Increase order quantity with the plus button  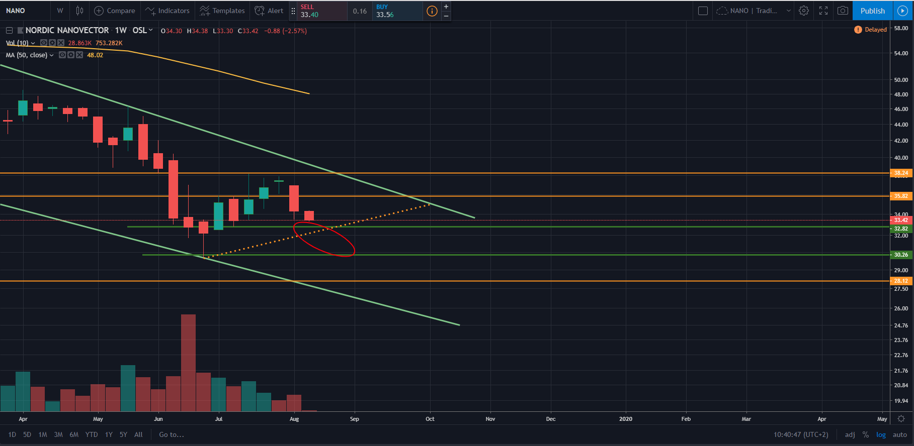(446, 7)
